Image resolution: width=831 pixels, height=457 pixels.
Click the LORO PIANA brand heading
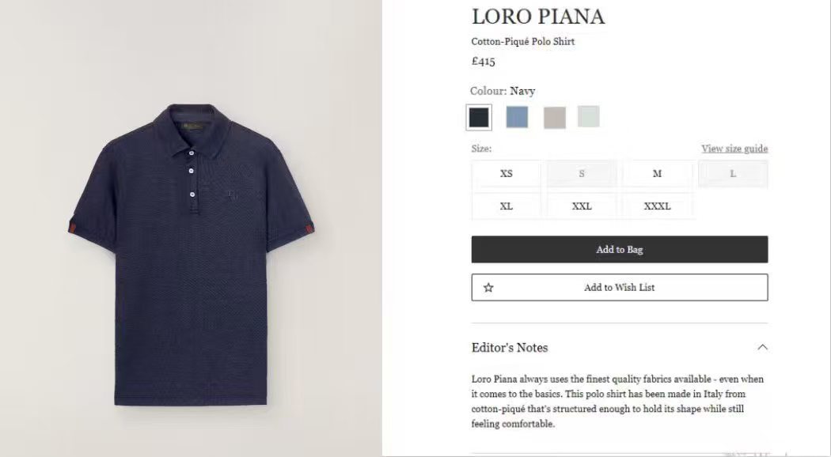point(538,17)
